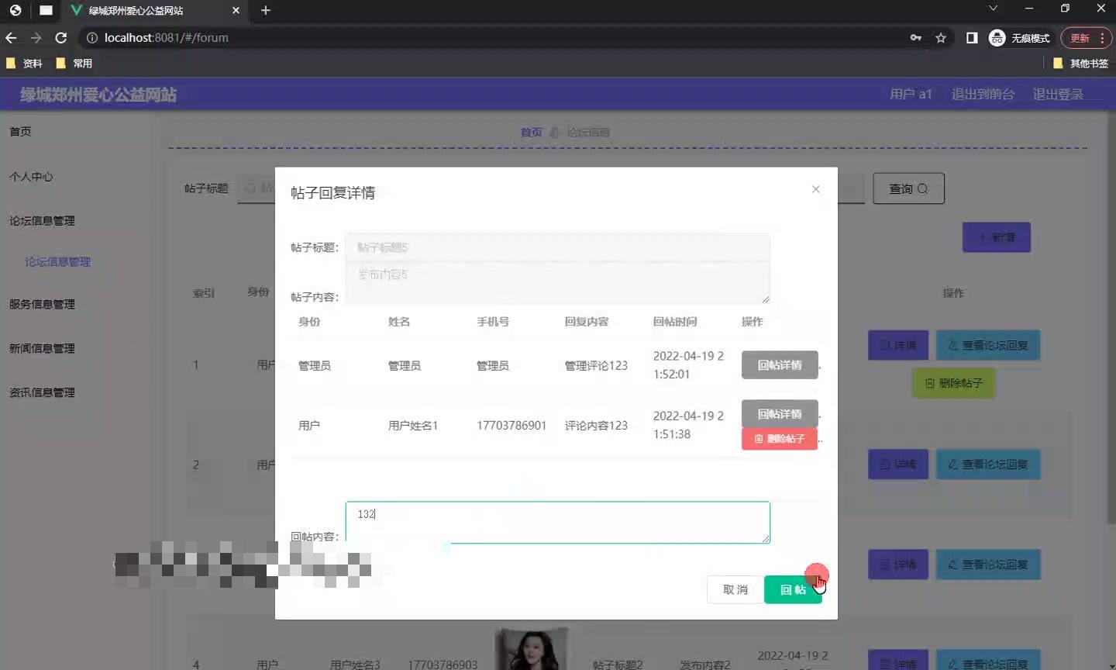Click the 查询 search button
The width and height of the screenshot is (1116, 670).
[x=908, y=188]
